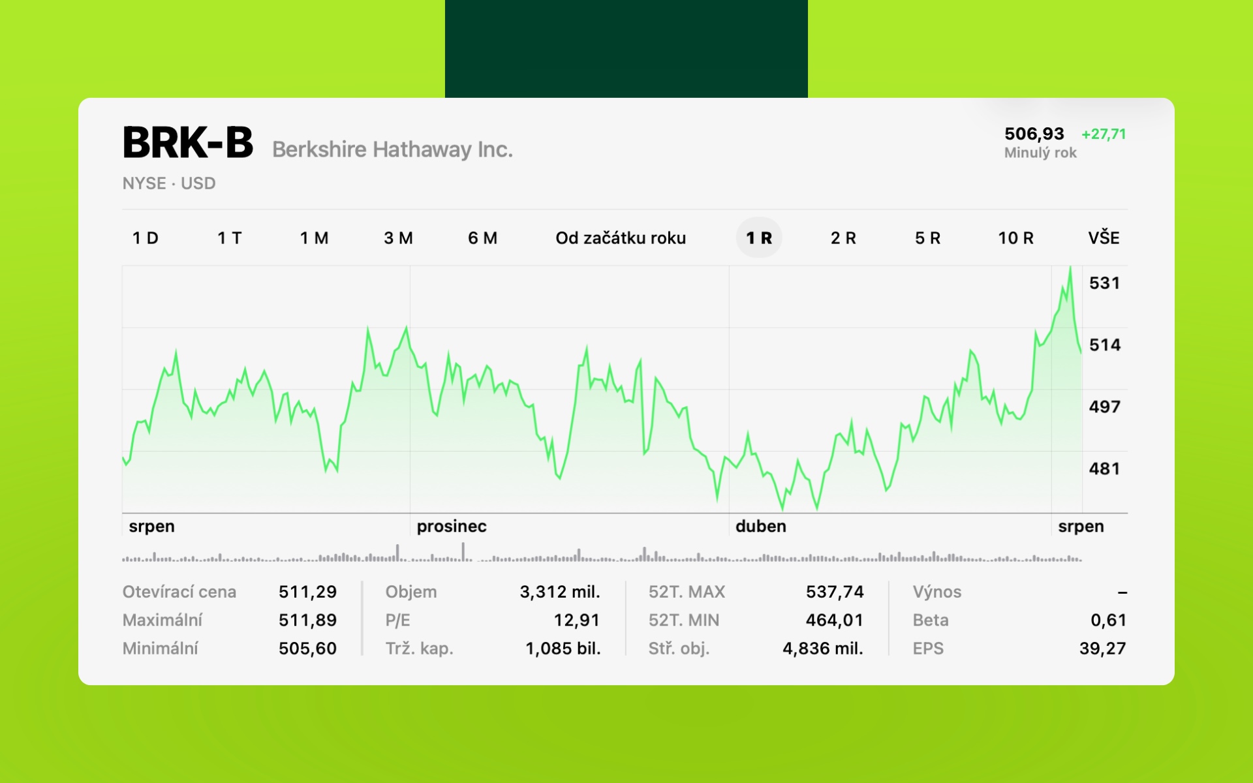Switch chart to 1 T range
Image resolution: width=1253 pixels, height=783 pixels.
[x=230, y=238]
